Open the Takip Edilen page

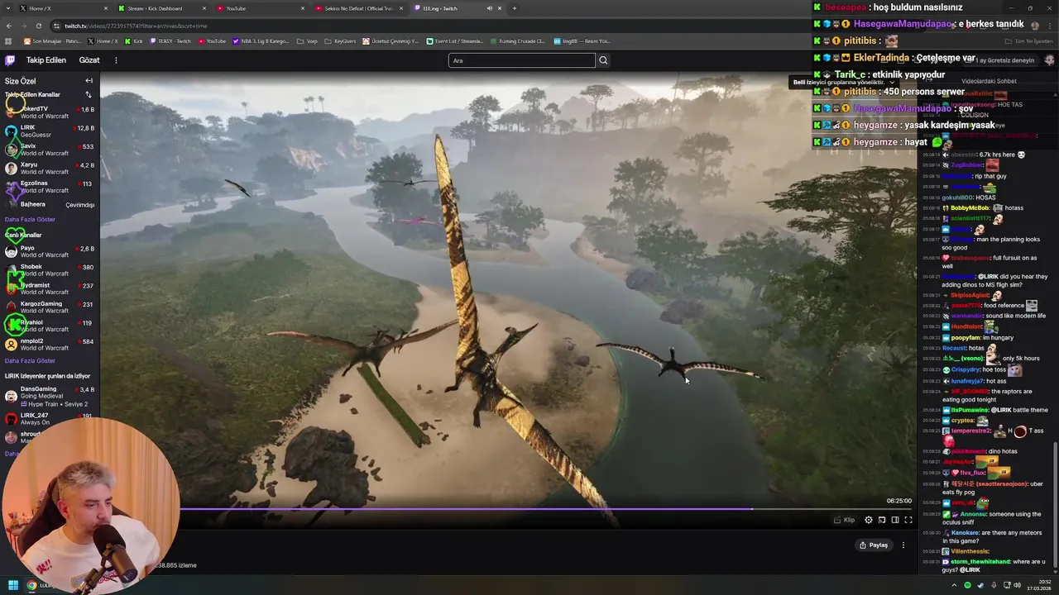pyautogui.click(x=46, y=60)
